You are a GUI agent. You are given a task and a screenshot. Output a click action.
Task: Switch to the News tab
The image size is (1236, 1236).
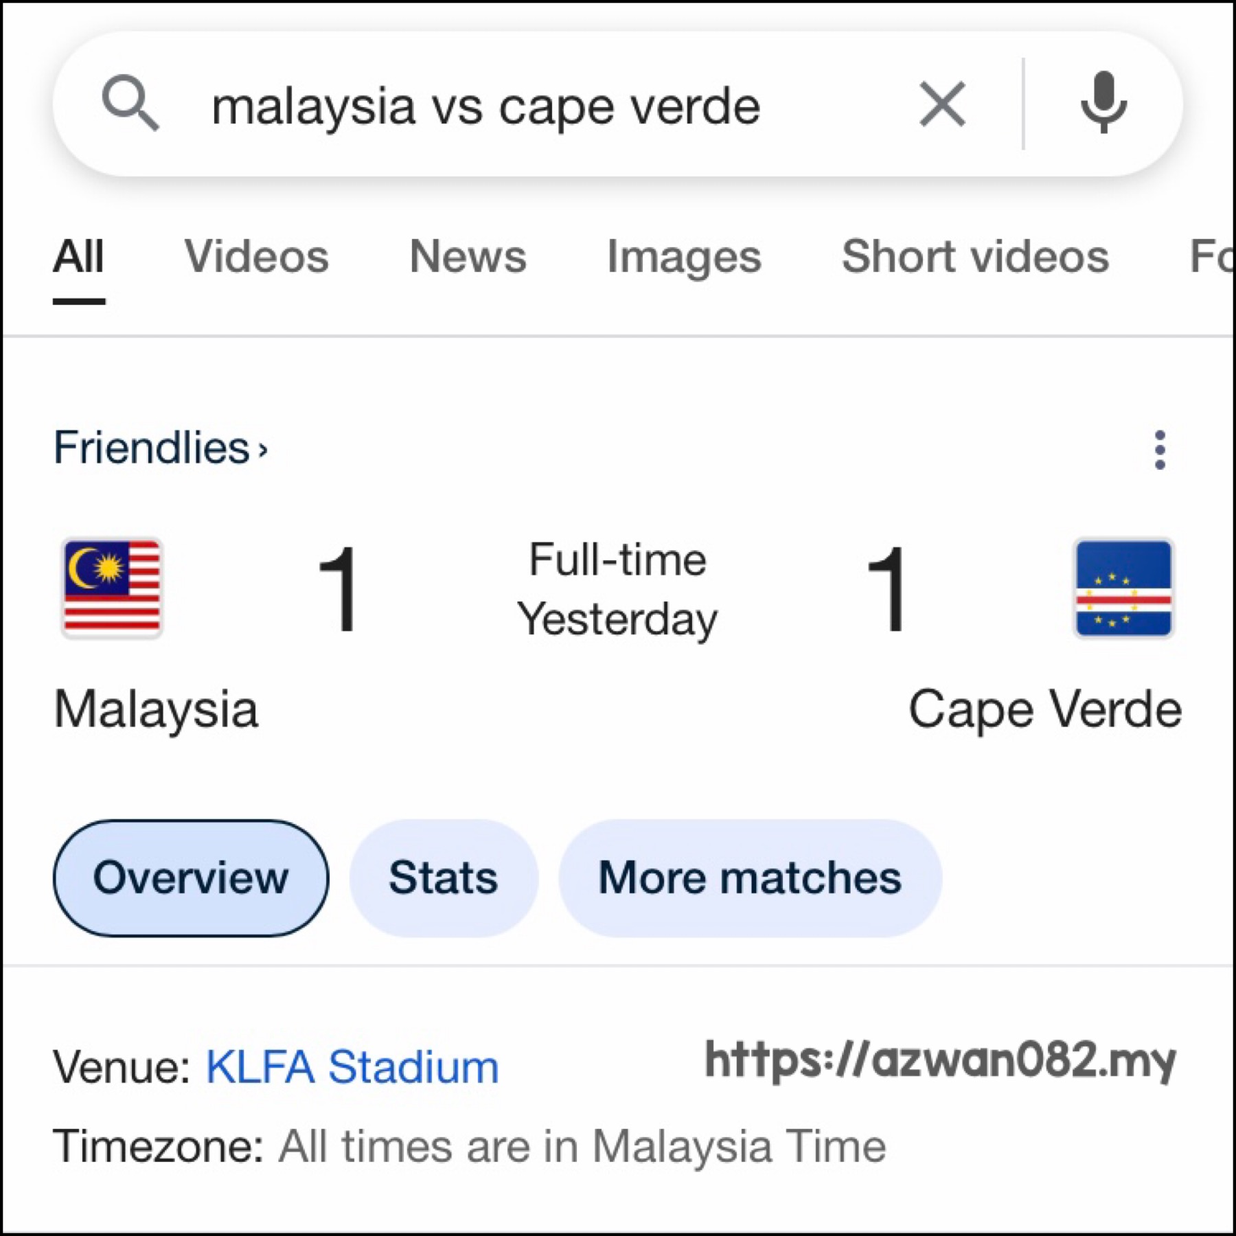point(468,256)
